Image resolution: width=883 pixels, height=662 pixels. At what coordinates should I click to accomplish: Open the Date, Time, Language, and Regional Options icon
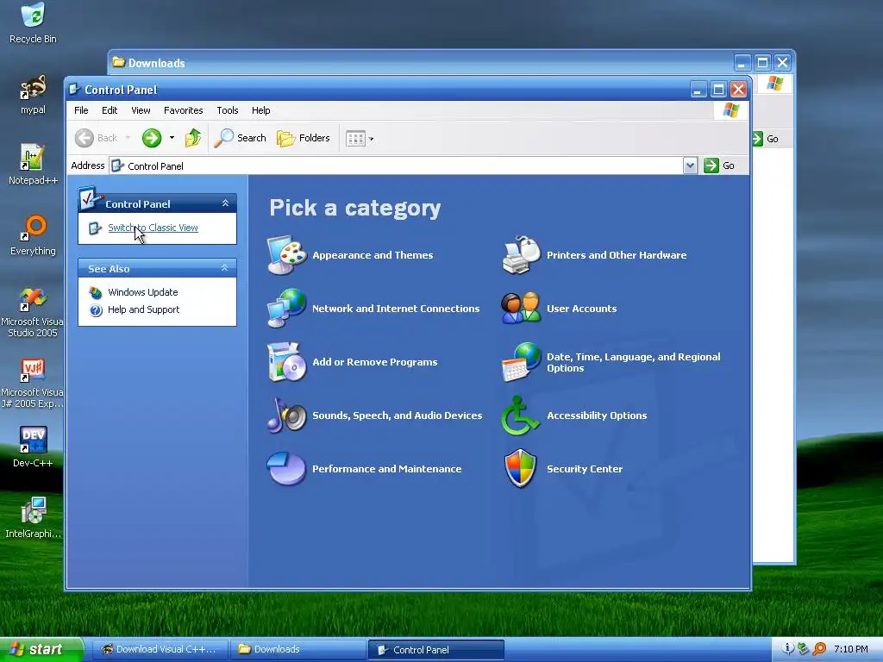tap(522, 361)
